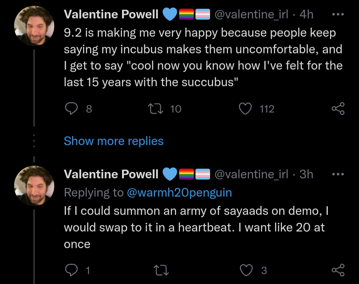Open Valentine Powell name on first tweet
359x284 pixels.
coord(111,14)
